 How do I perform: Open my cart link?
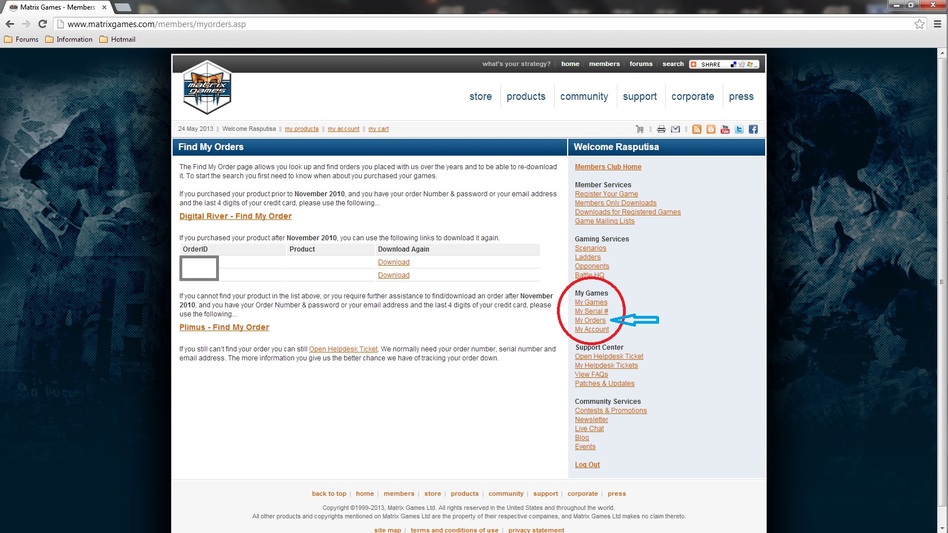coord(379,129)
